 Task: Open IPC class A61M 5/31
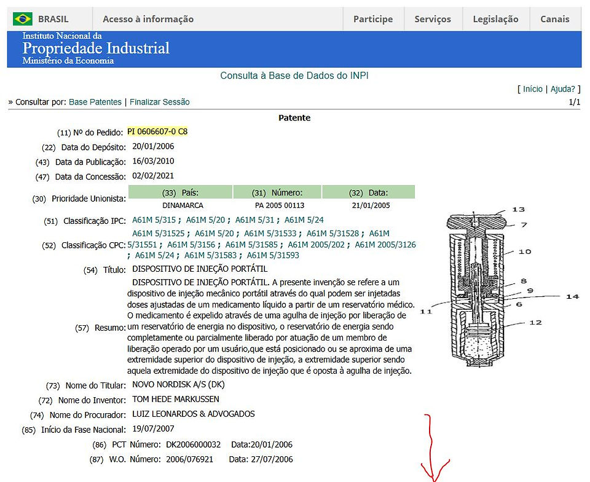click(254, 220)
